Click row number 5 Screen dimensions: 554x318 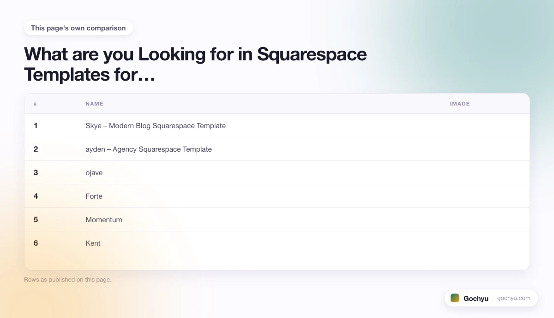36,220
